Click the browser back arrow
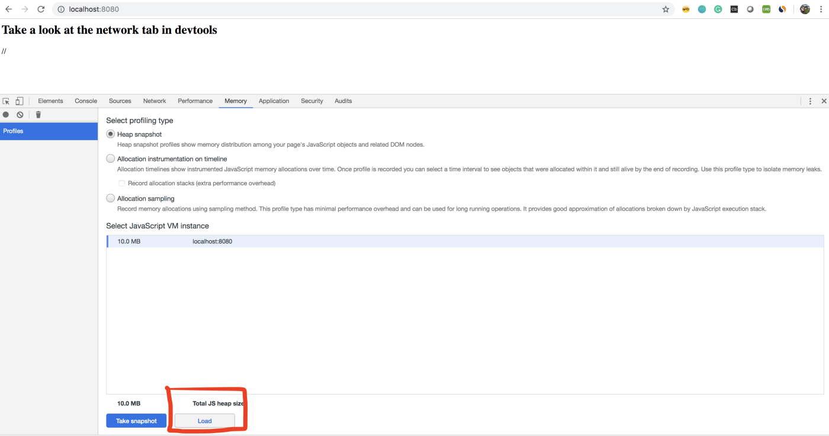 [9, 9]
